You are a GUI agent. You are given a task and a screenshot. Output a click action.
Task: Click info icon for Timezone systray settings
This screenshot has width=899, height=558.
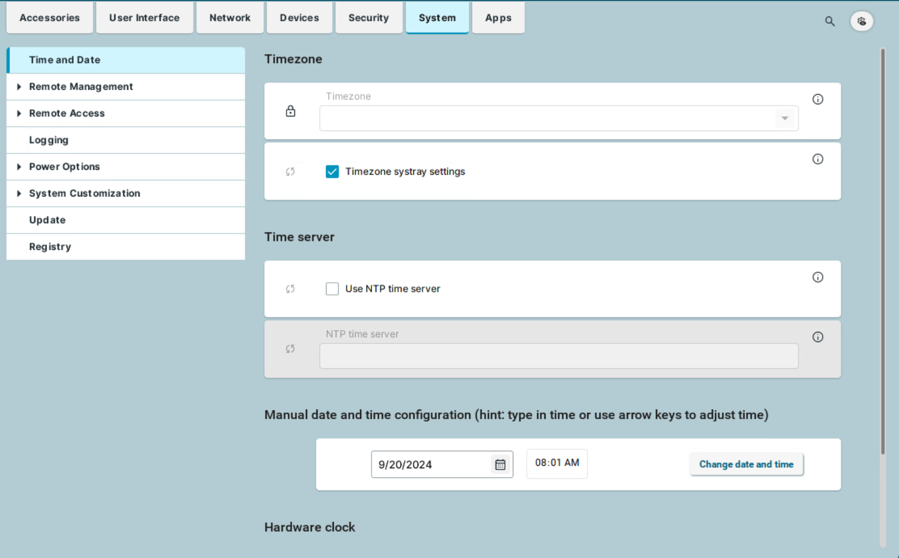[x=817, y=159]
